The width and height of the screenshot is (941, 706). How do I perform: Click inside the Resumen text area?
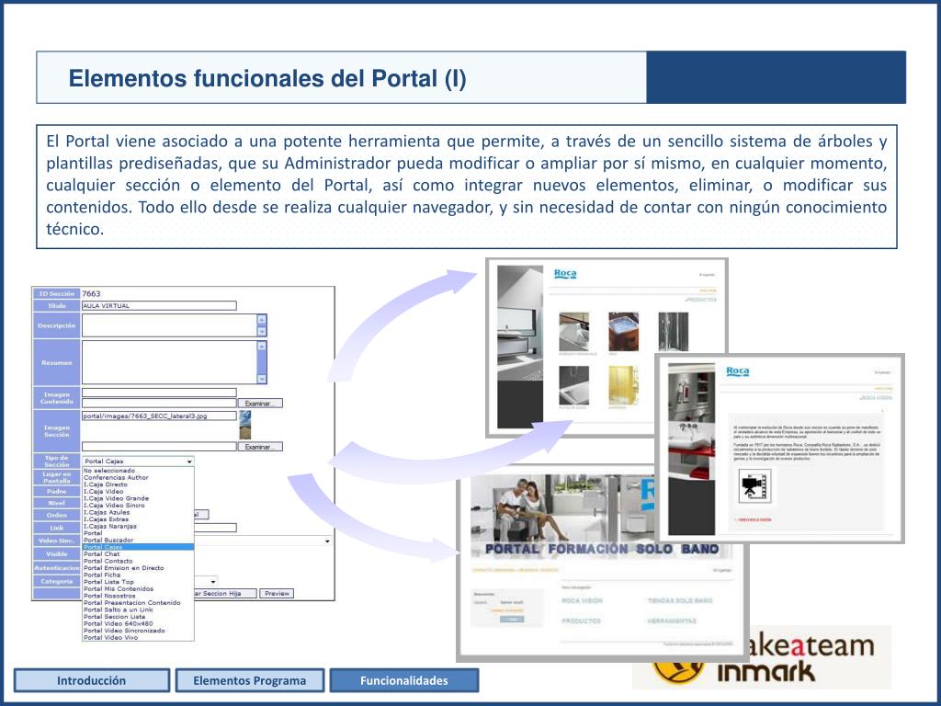pos(169,362)
